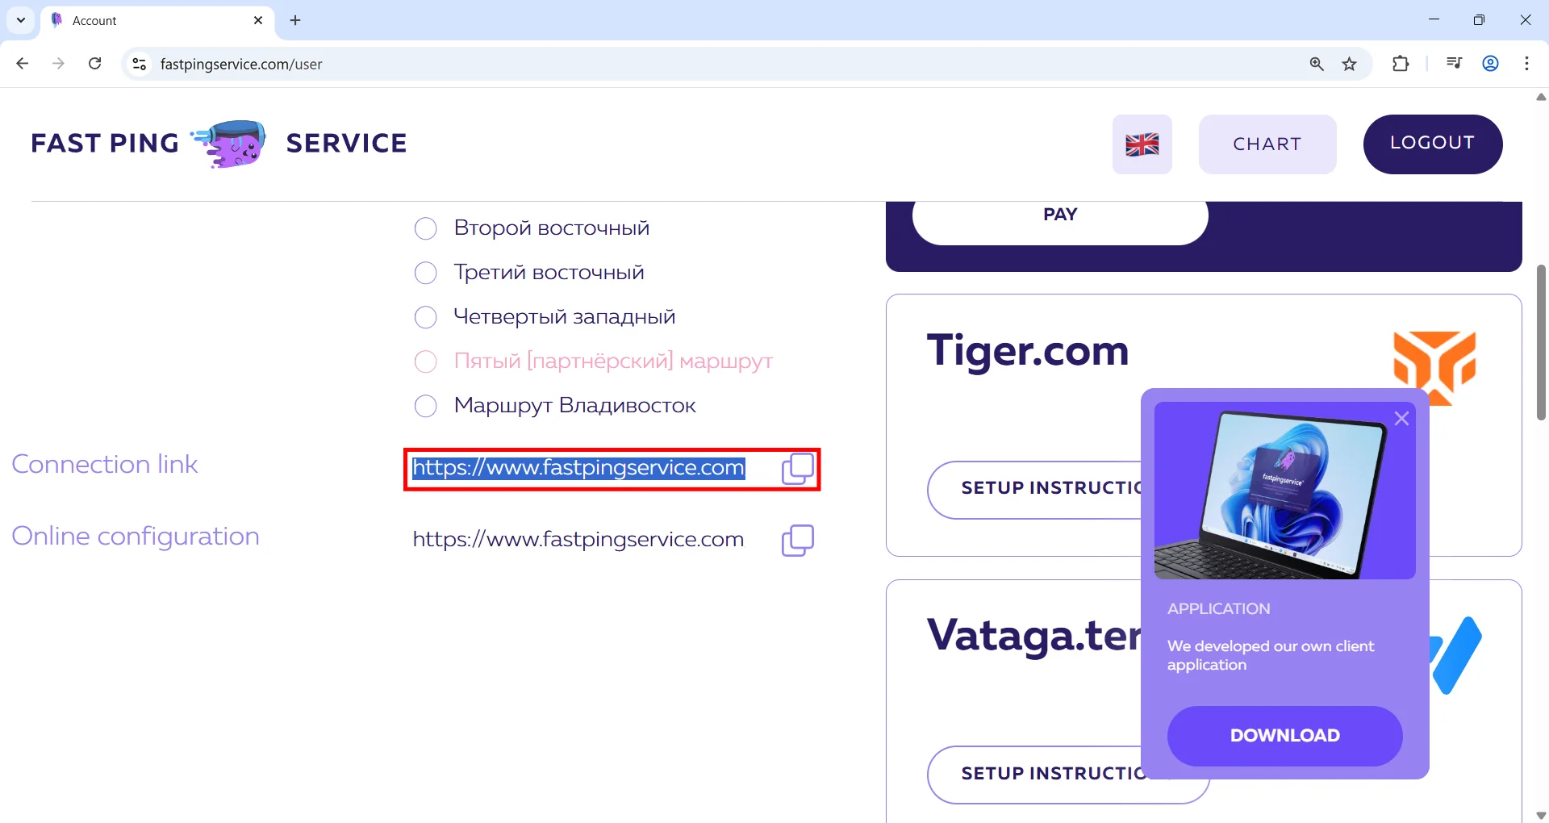Open zoom control in address bar
The image size is (1549, 823).
[1317, 65]
